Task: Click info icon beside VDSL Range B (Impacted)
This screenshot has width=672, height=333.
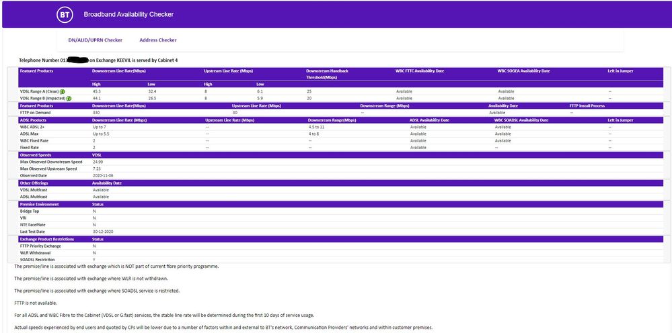Action: pos(69,98)
